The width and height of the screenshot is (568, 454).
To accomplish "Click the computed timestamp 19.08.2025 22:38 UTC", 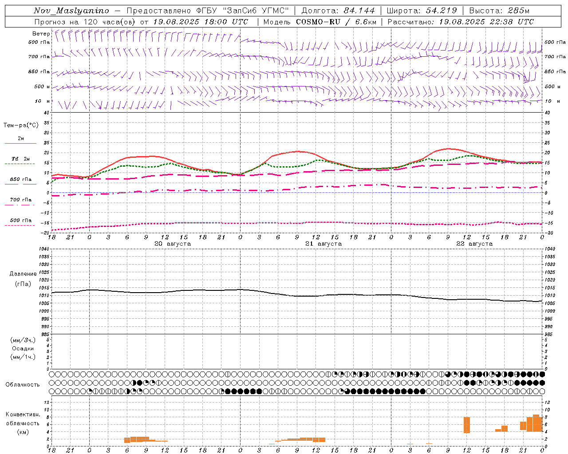I will coord(486,22).
